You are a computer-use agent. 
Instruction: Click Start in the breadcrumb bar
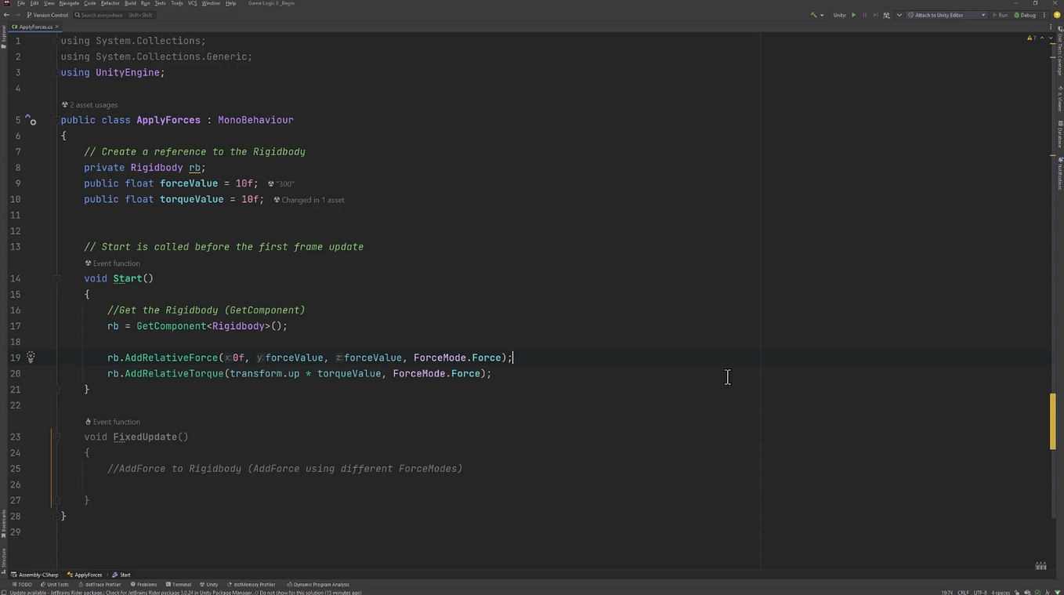[125, 575]
